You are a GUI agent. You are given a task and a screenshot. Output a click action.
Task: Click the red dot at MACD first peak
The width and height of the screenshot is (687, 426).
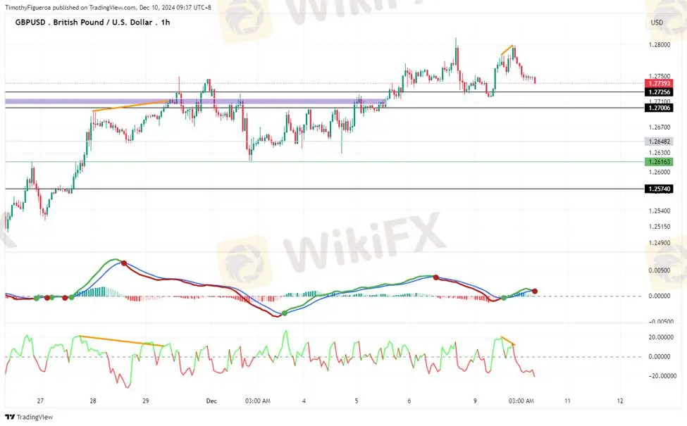[x=124, y=263]
